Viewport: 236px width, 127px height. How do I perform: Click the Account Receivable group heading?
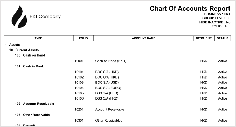(38, 104)
